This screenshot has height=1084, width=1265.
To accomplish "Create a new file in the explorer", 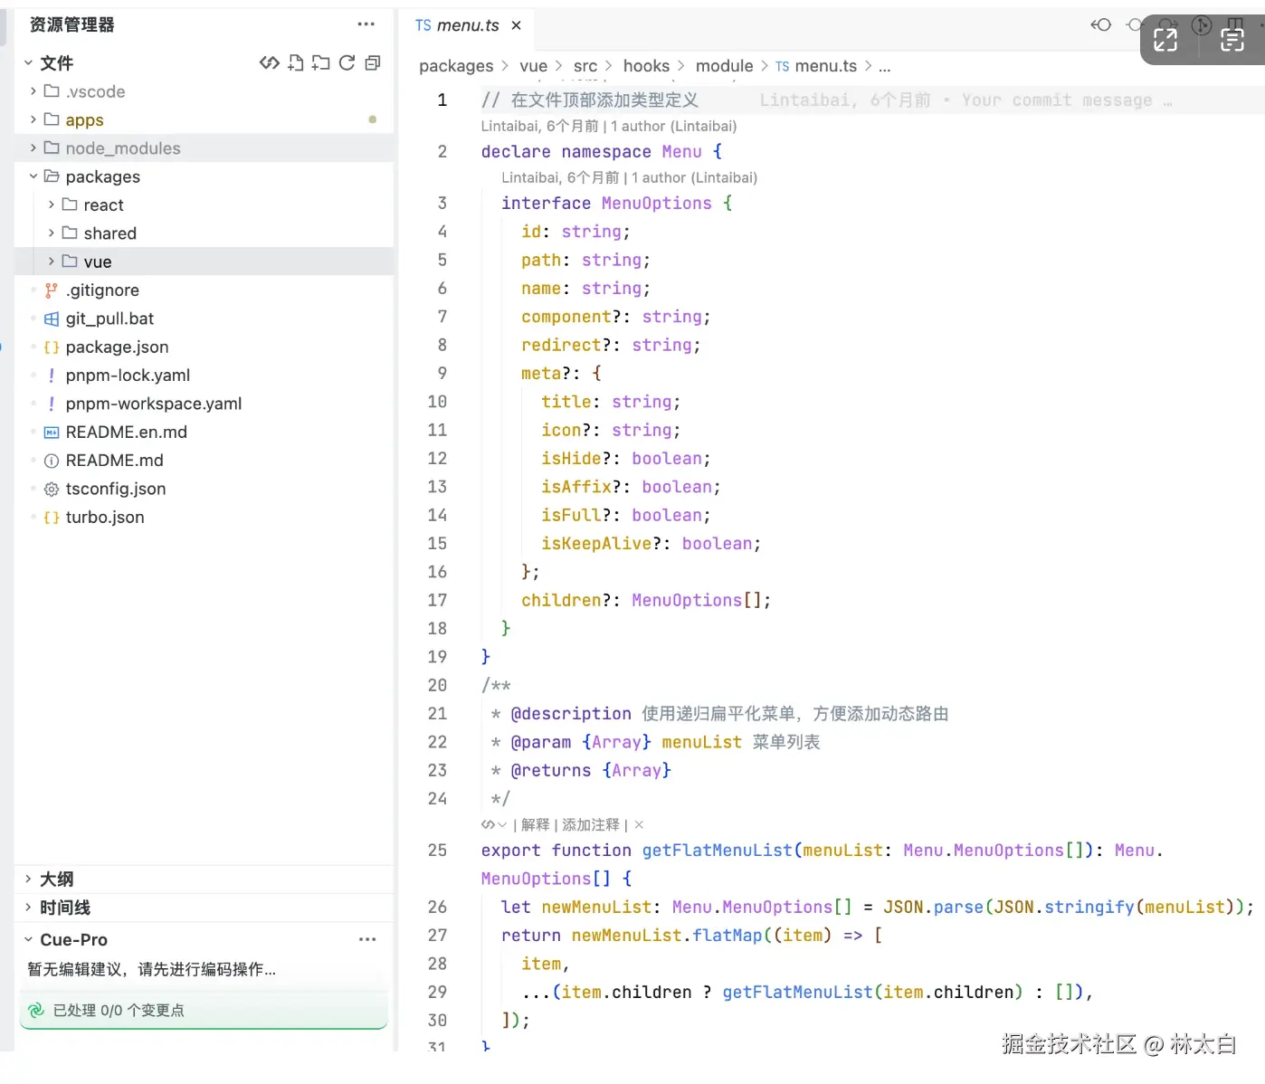I will point(295,62).
